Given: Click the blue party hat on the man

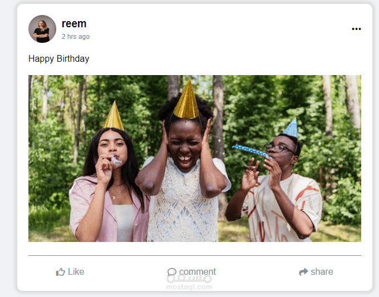Looking at the screenshot, I should click(x=291, y=128).
